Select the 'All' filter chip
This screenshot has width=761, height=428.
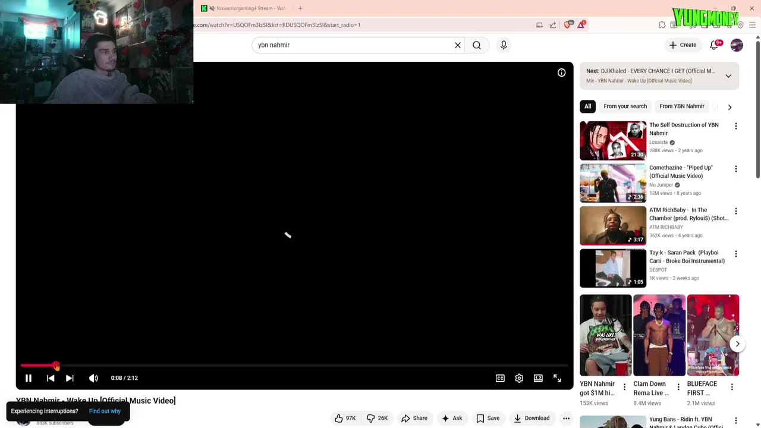(587, 106)
